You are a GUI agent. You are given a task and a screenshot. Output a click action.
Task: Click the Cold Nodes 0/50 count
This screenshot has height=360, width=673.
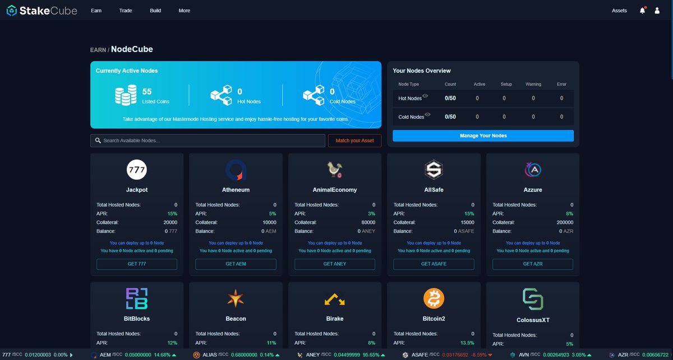point(450,116)
